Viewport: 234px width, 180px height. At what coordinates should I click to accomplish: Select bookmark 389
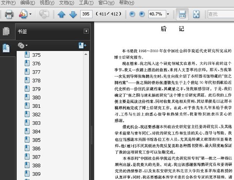[36, 174]
